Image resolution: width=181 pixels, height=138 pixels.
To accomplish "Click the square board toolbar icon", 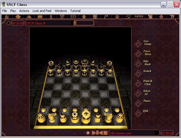I will [95, 16].
